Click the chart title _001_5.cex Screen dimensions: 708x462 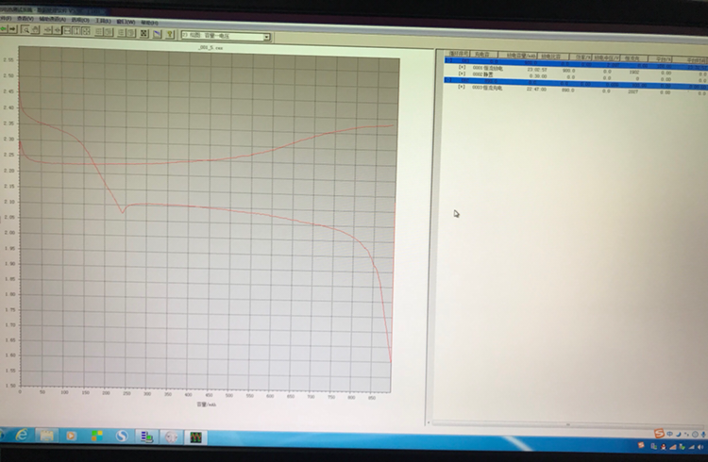click(211, 47)
